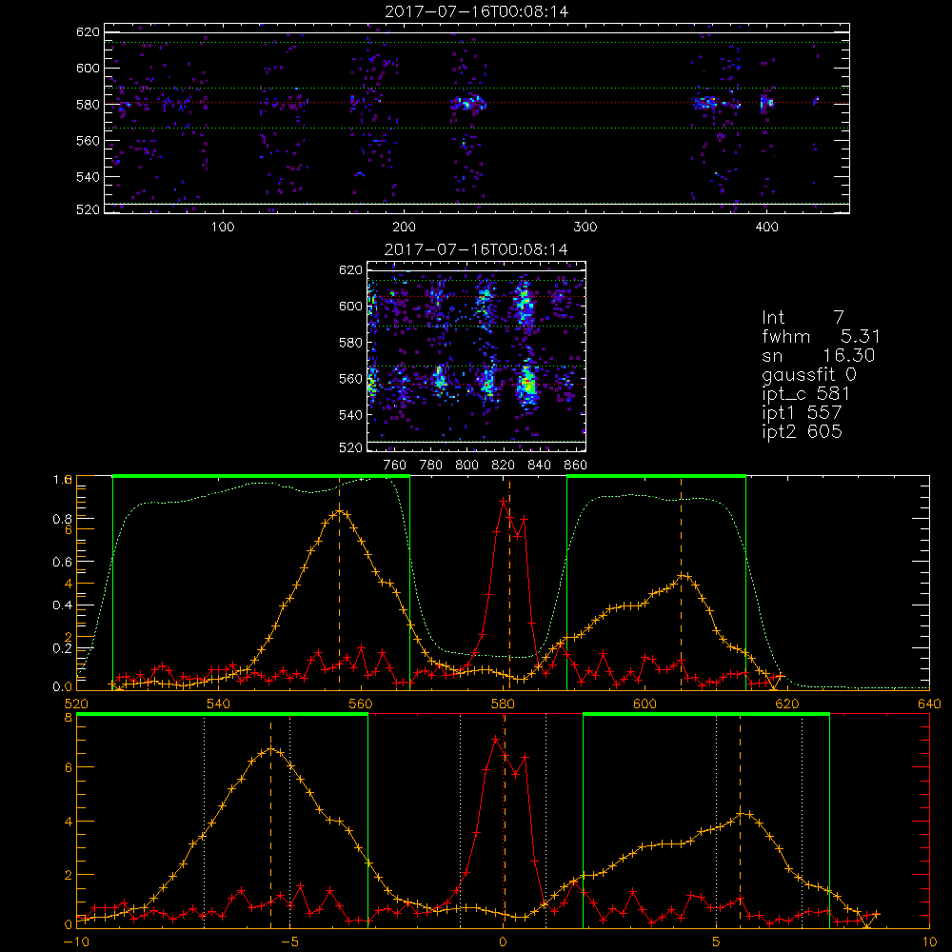Click y-axis label 540 on top plot

pyautogui.click(x=88, y=177)
